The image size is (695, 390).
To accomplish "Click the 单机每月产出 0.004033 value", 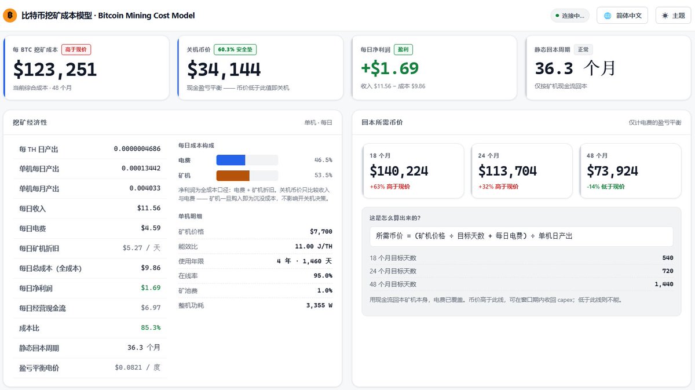I will tap(145, 188).
